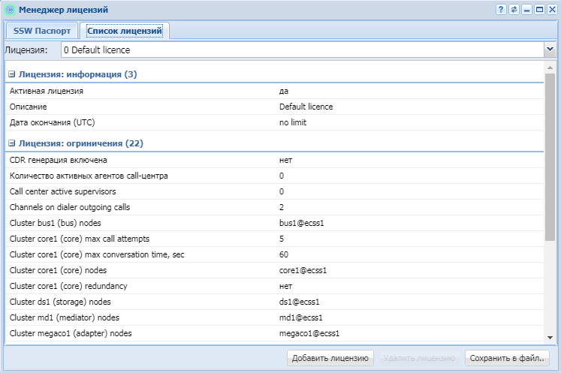Open help via the question mark icon

(x=501, y=10)
